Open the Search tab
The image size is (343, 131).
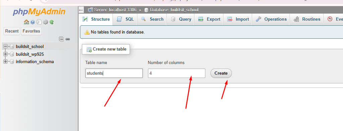click(x=152, y=19)
